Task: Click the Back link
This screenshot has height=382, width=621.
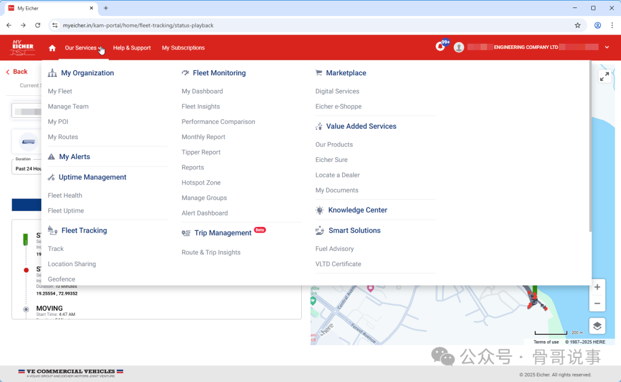Action: click(x=17, y=72)
